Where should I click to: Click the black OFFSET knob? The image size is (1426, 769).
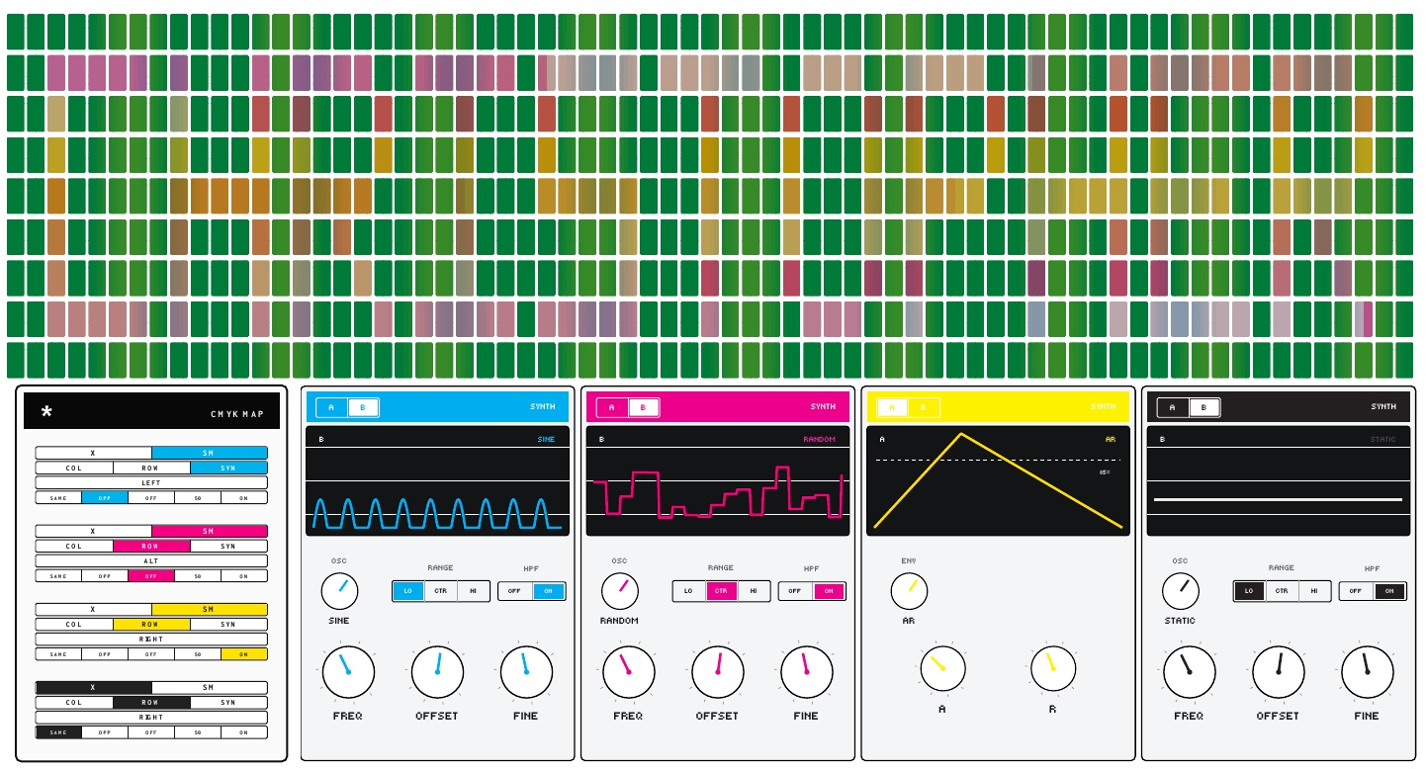1279,672
